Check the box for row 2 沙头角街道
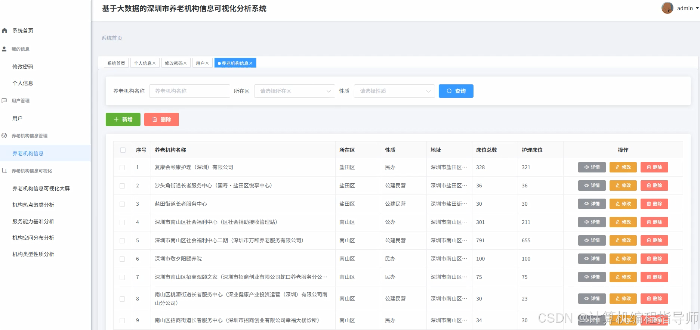This screenshot has width=700, height=330. (x=122, y=186)
